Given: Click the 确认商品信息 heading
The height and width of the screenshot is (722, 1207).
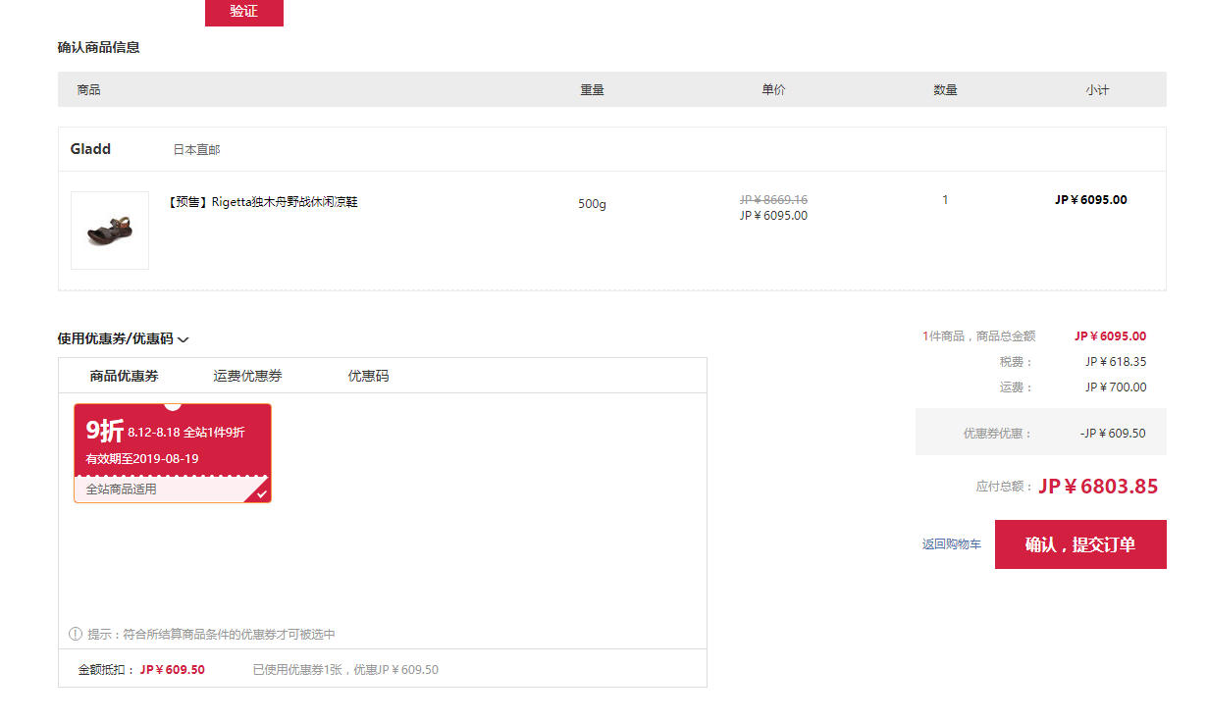Looking at the screenshot, I should click(x=98, y=47).
